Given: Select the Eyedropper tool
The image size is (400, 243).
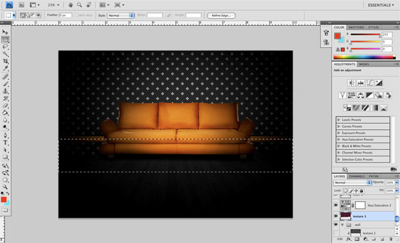Looking at the screenshot, I should coord(5,69).
